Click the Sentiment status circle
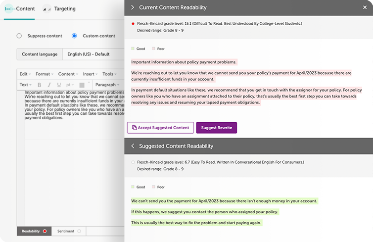373x242 pixels. 79,231
